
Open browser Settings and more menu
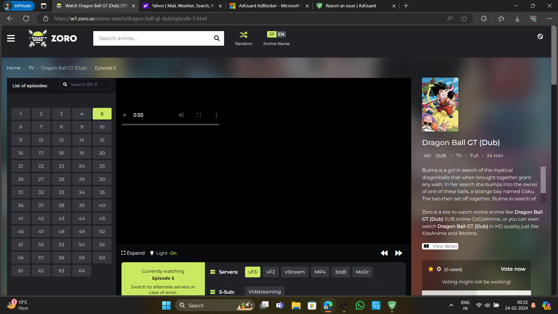(x=549, y=19)
